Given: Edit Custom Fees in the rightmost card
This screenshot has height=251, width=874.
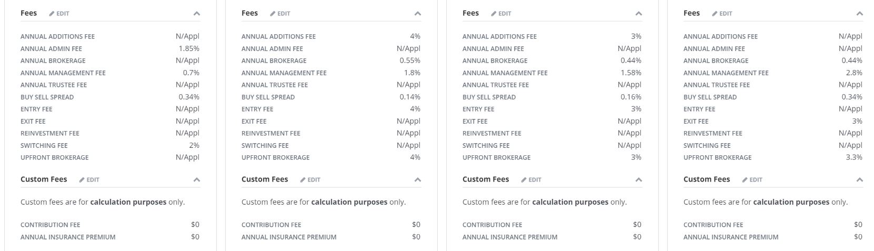Looking at the screenshot, I should 752,180.
